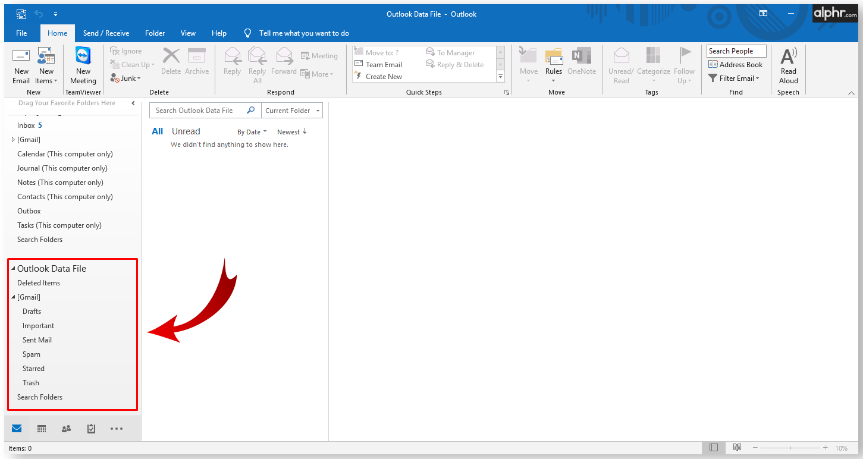This screenshot has height=459, width=863.
Task: Open the Help tab
Action: tap(219, 33)
